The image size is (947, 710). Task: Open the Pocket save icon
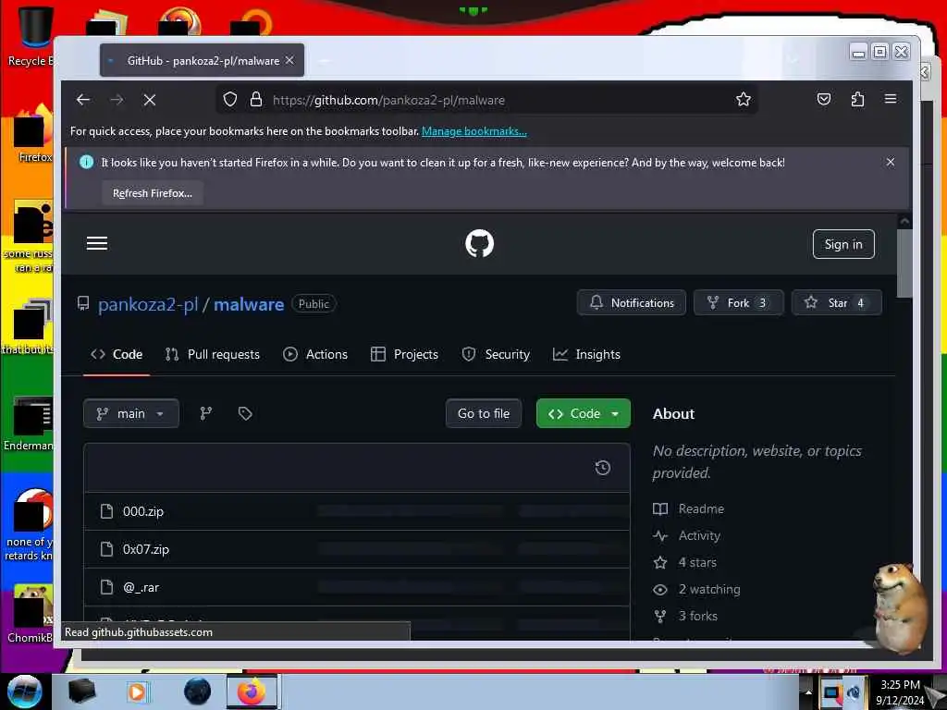point(824,99)
